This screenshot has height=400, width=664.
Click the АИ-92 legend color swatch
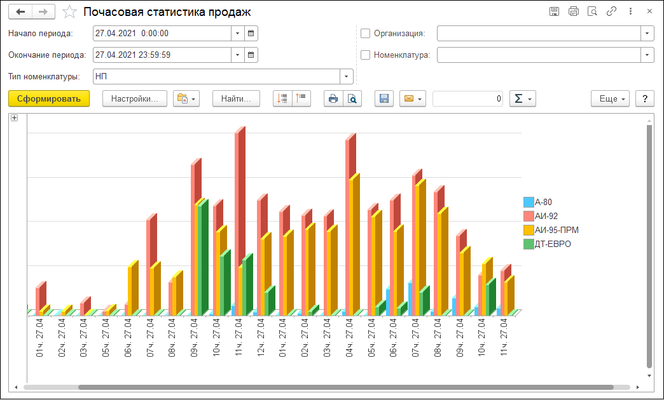pyautogui.click(x=528, y=216)
